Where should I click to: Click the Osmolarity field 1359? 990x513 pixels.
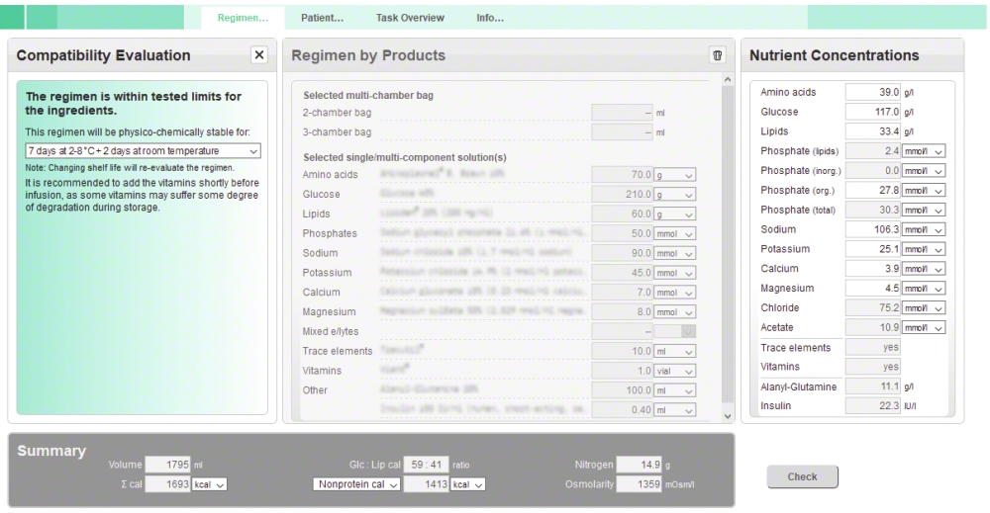tap(639, 484)
